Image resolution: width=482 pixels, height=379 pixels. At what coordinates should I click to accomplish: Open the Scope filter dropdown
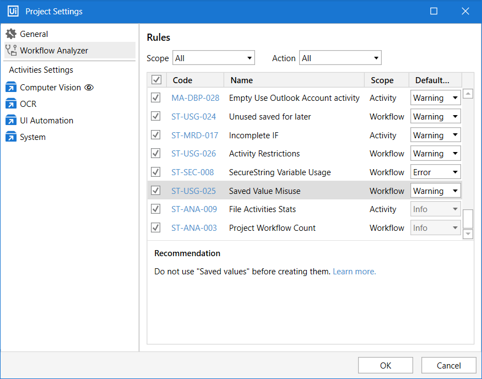214,58
